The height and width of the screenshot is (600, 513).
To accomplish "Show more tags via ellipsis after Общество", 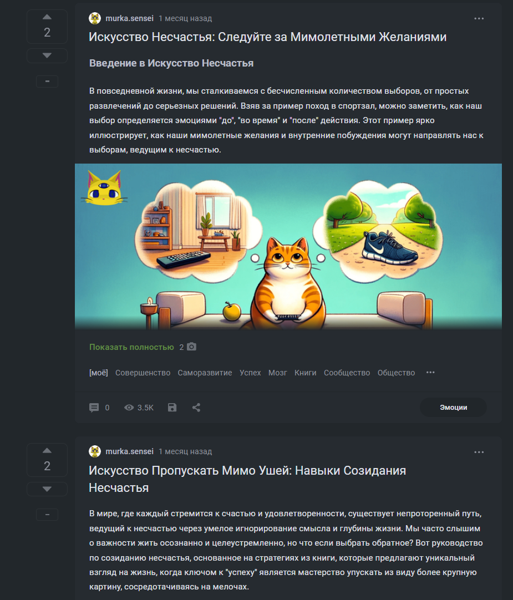I will click(430, 372).
